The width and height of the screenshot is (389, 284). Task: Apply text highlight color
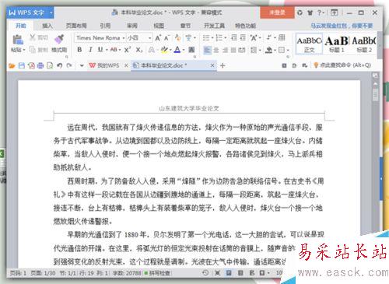pos(163,50)
